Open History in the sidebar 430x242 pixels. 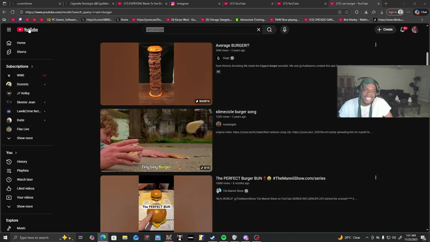click(22, 162)
